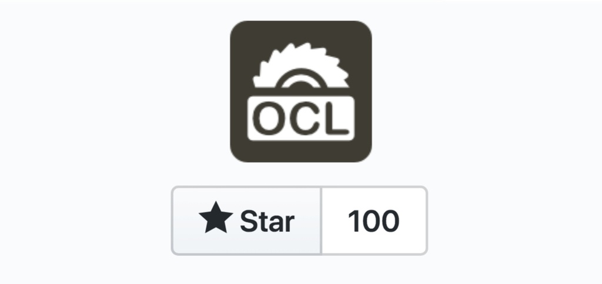Click the number 100 next to Star
602x284 pixels.
click(373, 221)
